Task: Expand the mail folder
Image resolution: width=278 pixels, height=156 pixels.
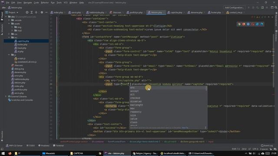Action: coord(12,31)
